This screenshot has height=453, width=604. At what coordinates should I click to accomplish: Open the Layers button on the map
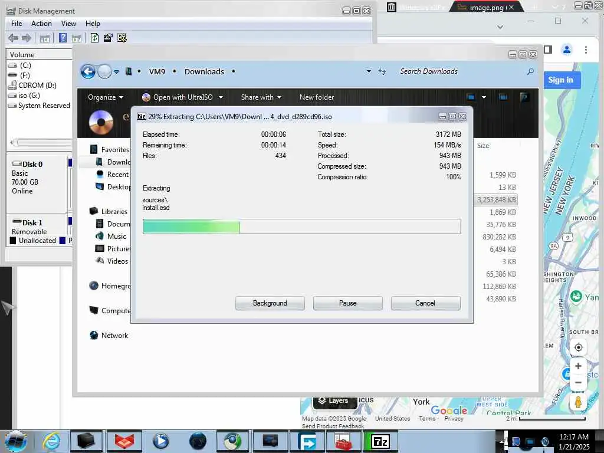[x=334, y=401]
